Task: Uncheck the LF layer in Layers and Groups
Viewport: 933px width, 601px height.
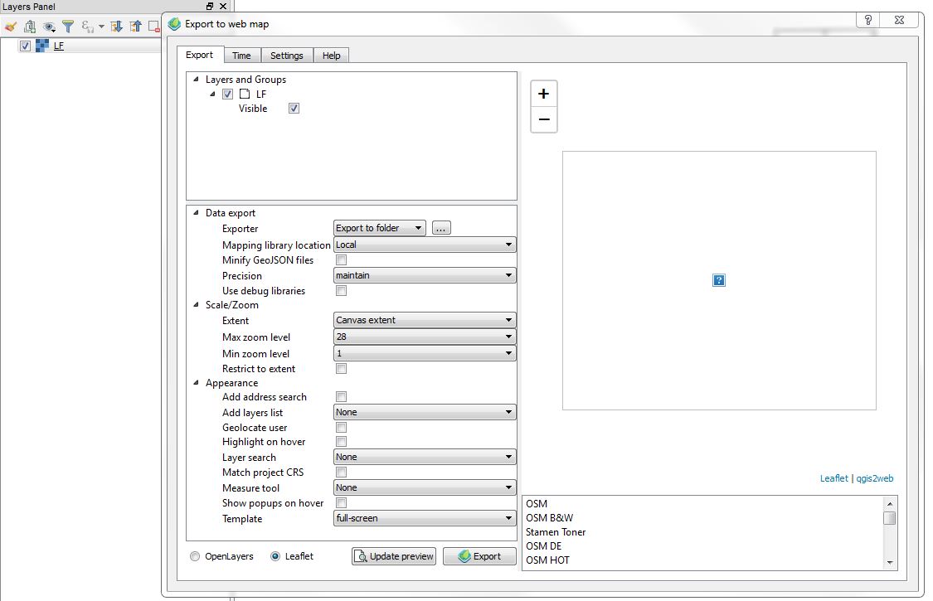Action: [x=228, y=94]
